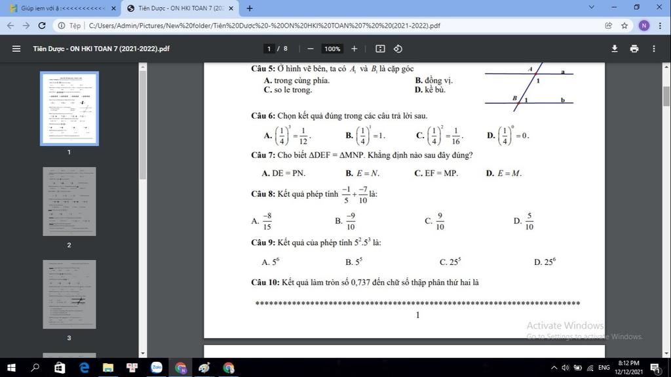Print the PDF document
The height and width of the screenshot is (377, 671).
(x=634, y=49)
